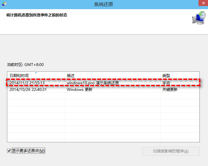208x166 pixels.
Task: Click the empty area below the restore points
Action: pos(103,120)
